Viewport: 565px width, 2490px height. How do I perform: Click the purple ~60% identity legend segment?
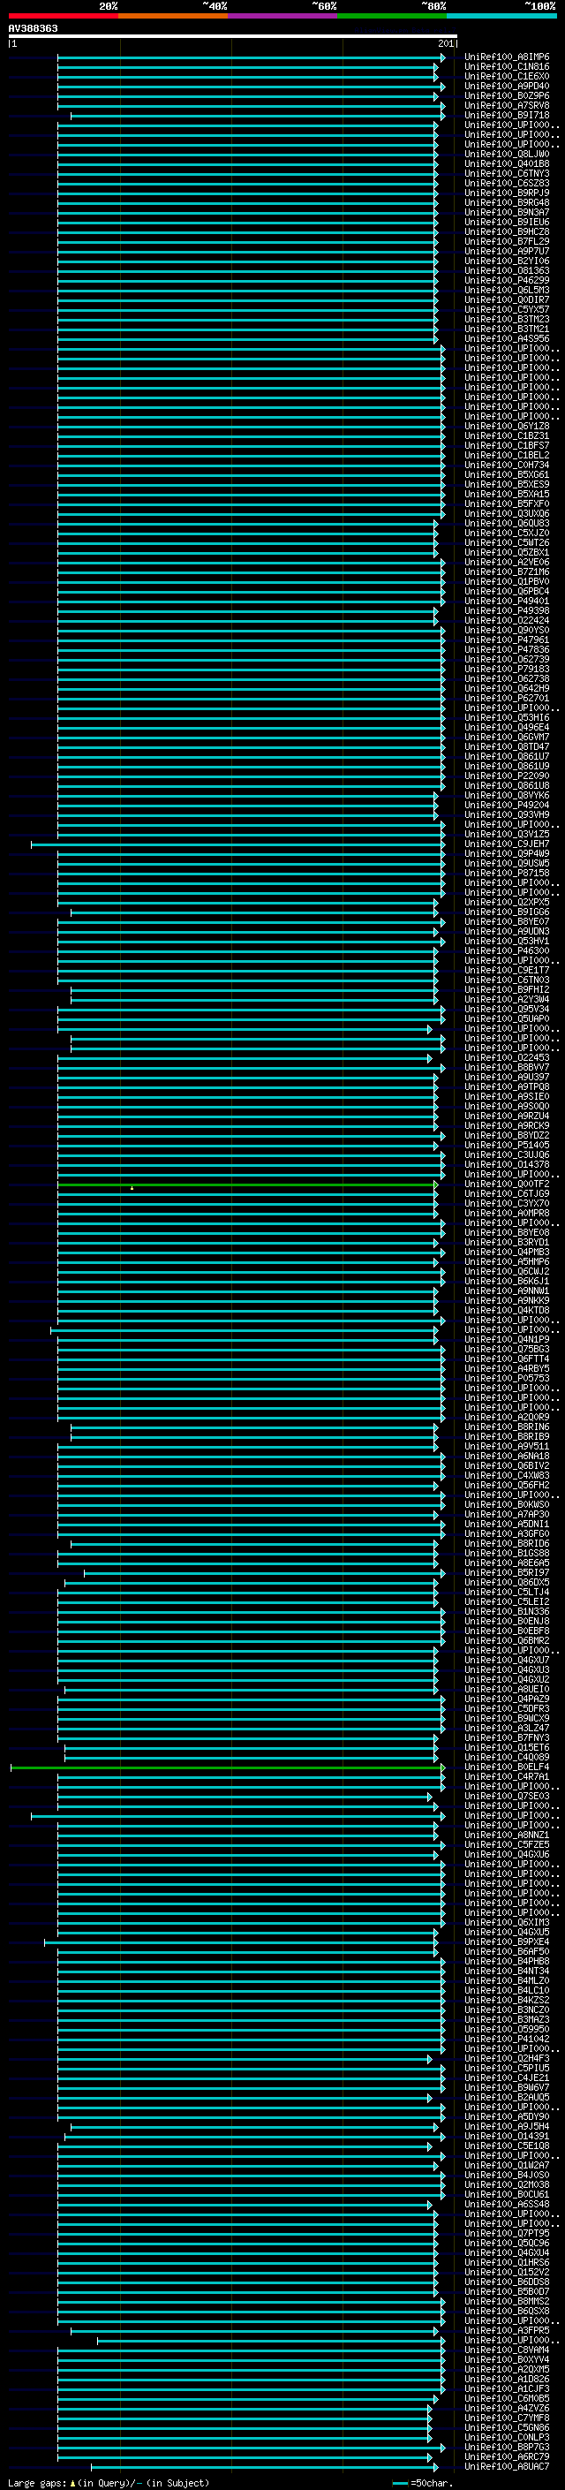(283, 16)
